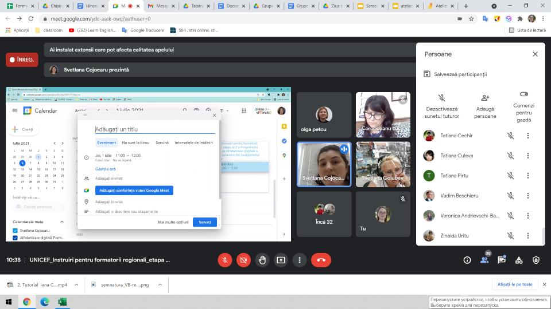This screenshot has width=551, height=309.
Task: Raise hand in the meeting
Action: [x=262, y=260]
